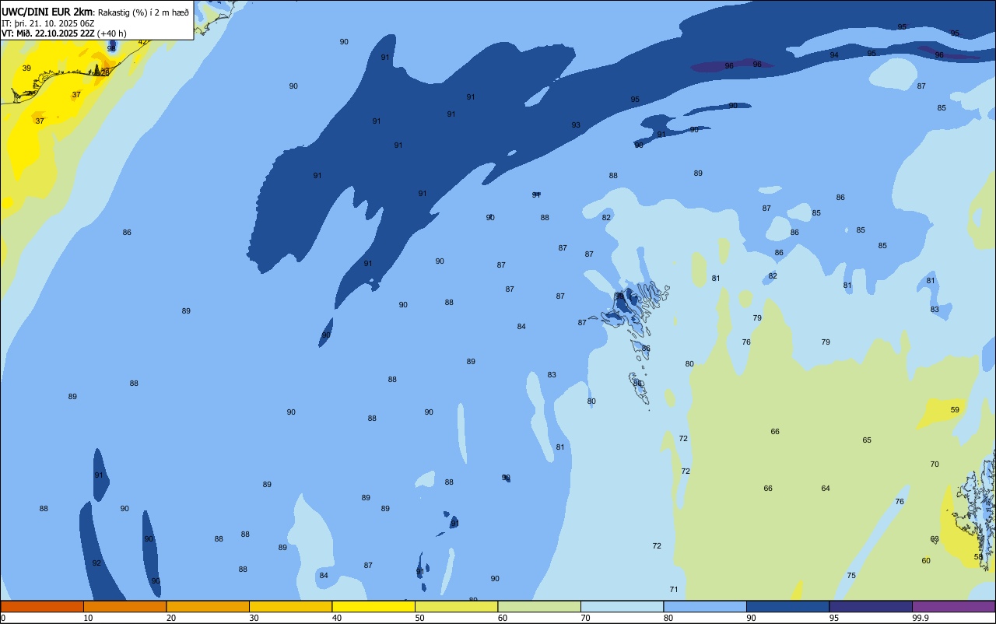Select the 'VT: Mið. 22.10.2025 22Z' line
Viewport: 996px width, 624px height.
(47, 33)
